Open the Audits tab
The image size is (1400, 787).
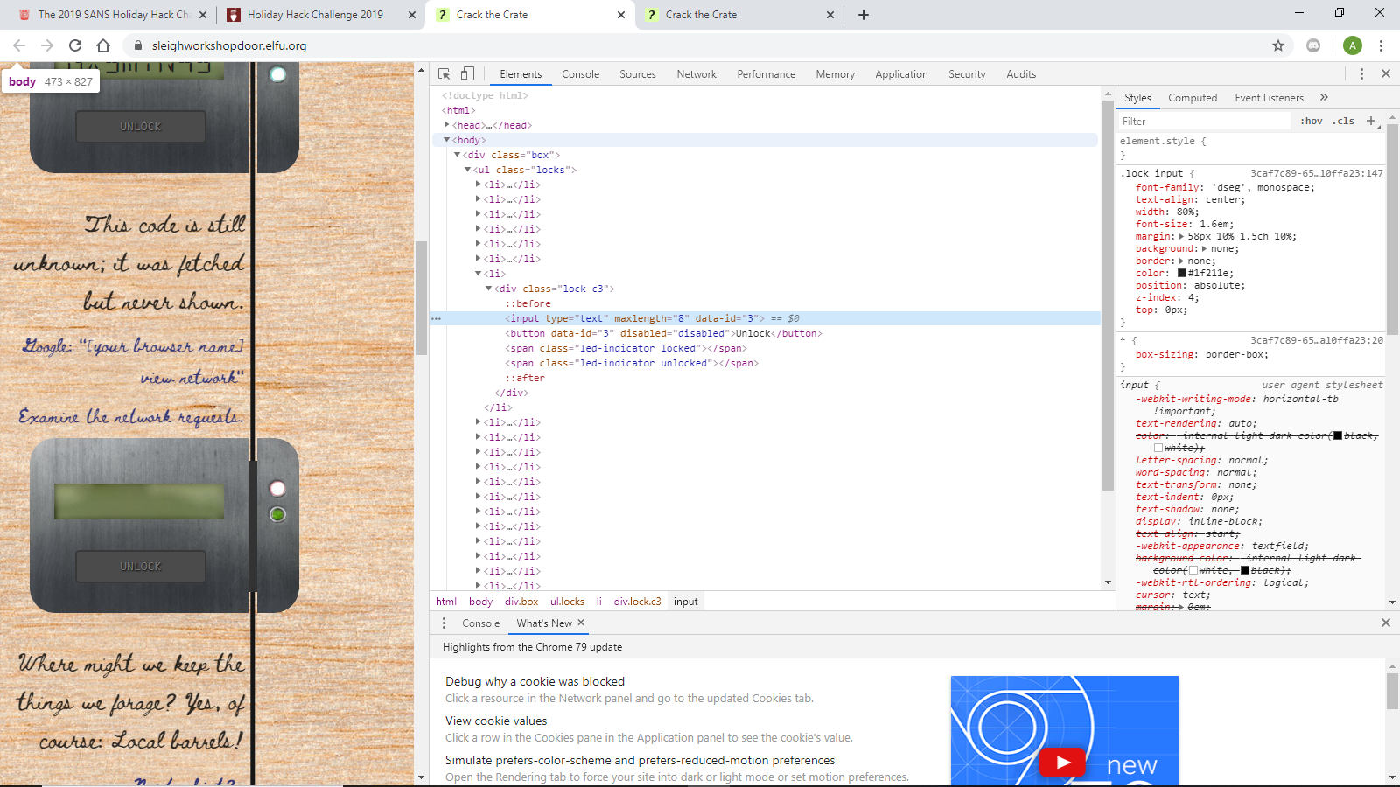(1021, 74)
